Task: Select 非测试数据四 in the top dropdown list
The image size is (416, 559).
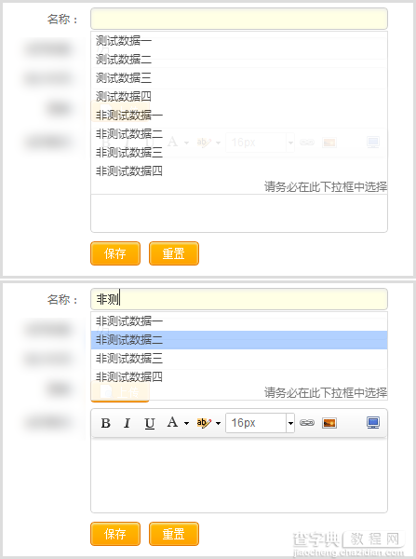Action: (x=239, y=171)
